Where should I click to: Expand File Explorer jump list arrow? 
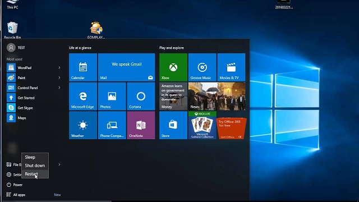click(x=59, y=164)
